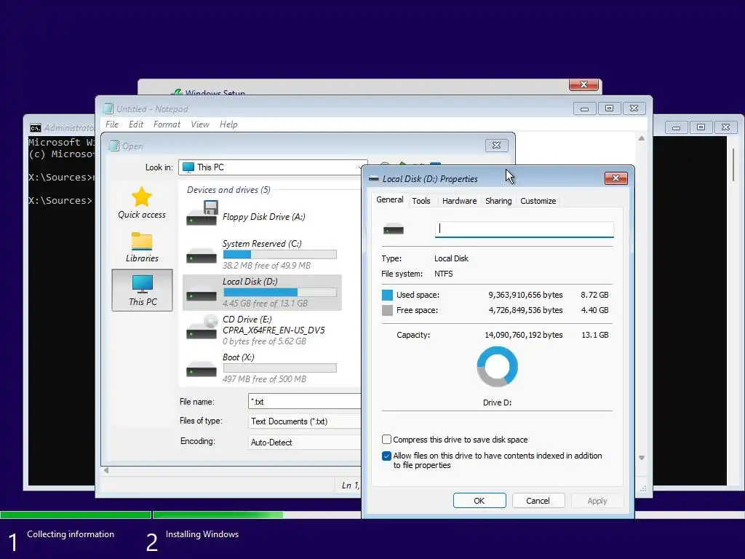Click the Command Prompt icon in the Administrator title bar

(x=35, y=128)
